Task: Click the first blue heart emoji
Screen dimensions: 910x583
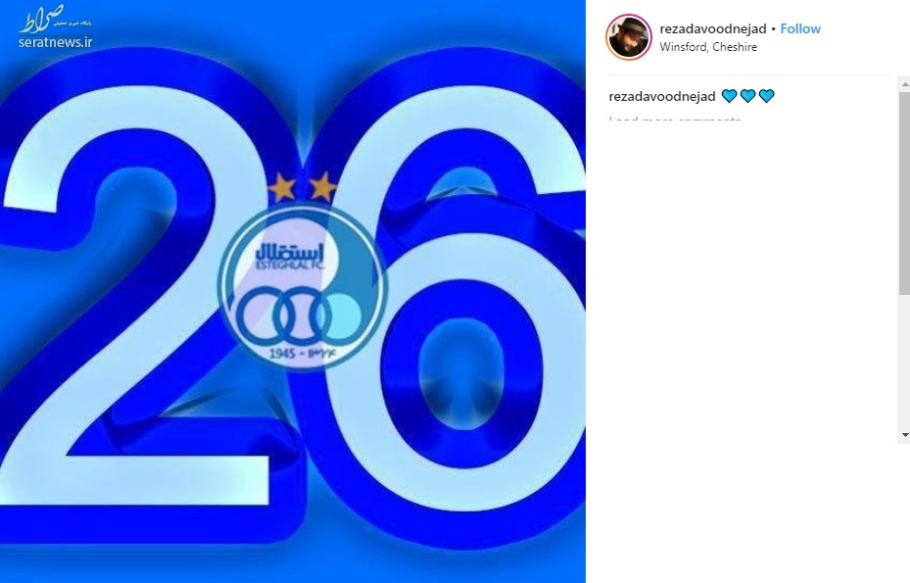Action: pos(730,96)
